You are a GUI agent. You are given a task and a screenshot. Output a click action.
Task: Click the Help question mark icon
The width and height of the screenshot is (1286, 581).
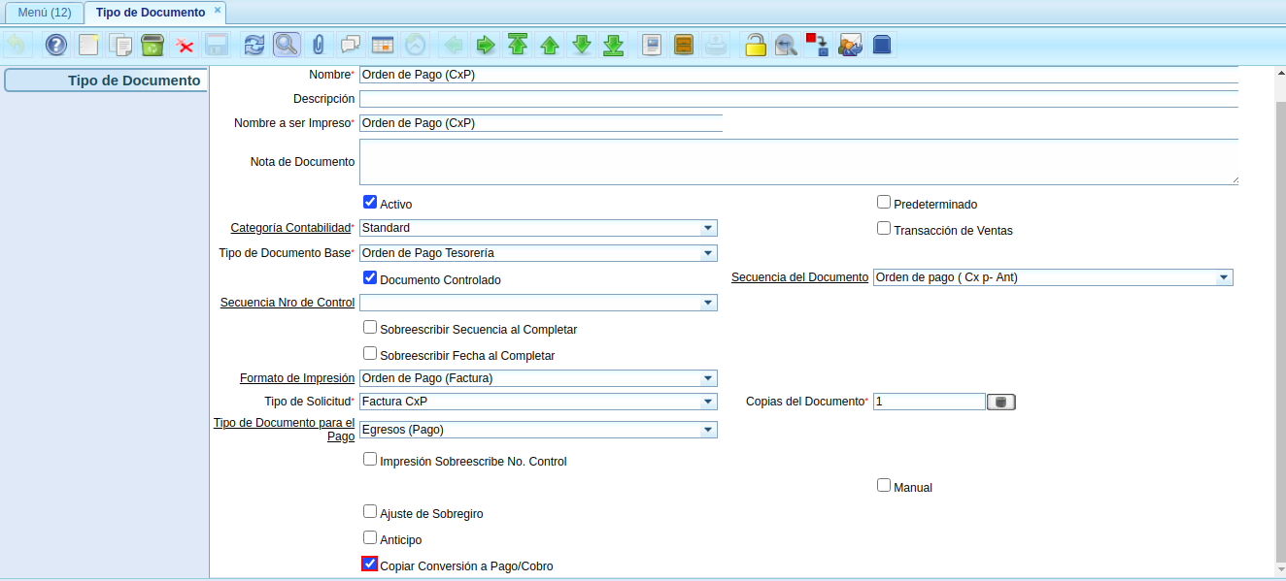[56, 45]
